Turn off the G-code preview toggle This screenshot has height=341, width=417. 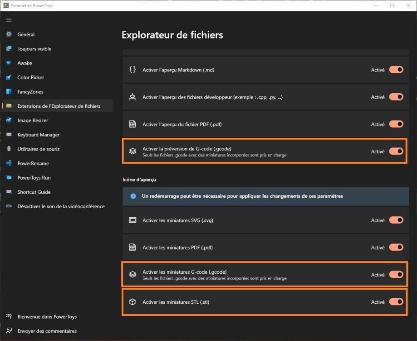pyautogui.click(x=396, y=151)
